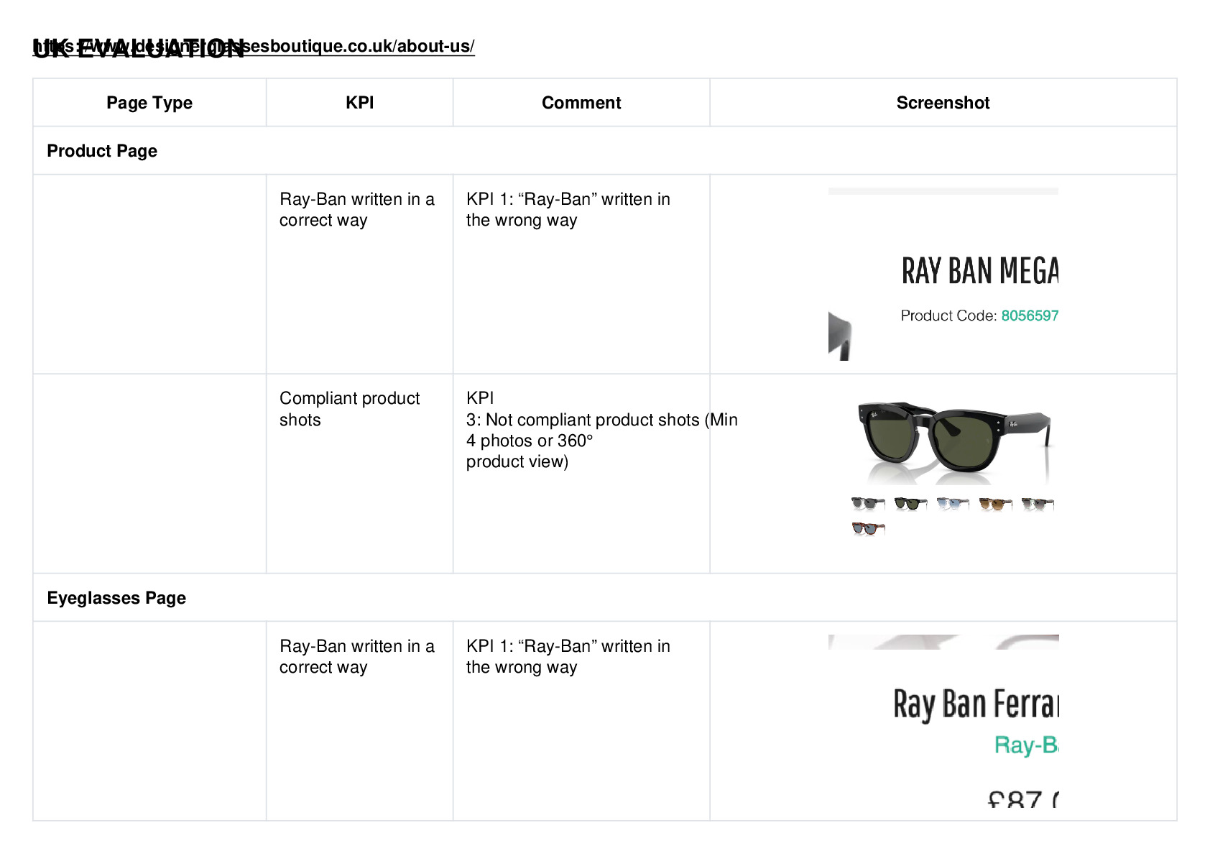Select the Eyeglasses Page section row

(x=605, y=598)
